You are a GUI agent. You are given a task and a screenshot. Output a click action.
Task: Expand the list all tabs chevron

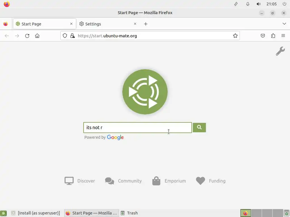click(284, 24)
